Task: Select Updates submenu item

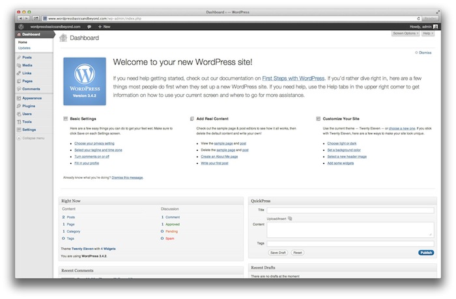Action: [24, 48]
